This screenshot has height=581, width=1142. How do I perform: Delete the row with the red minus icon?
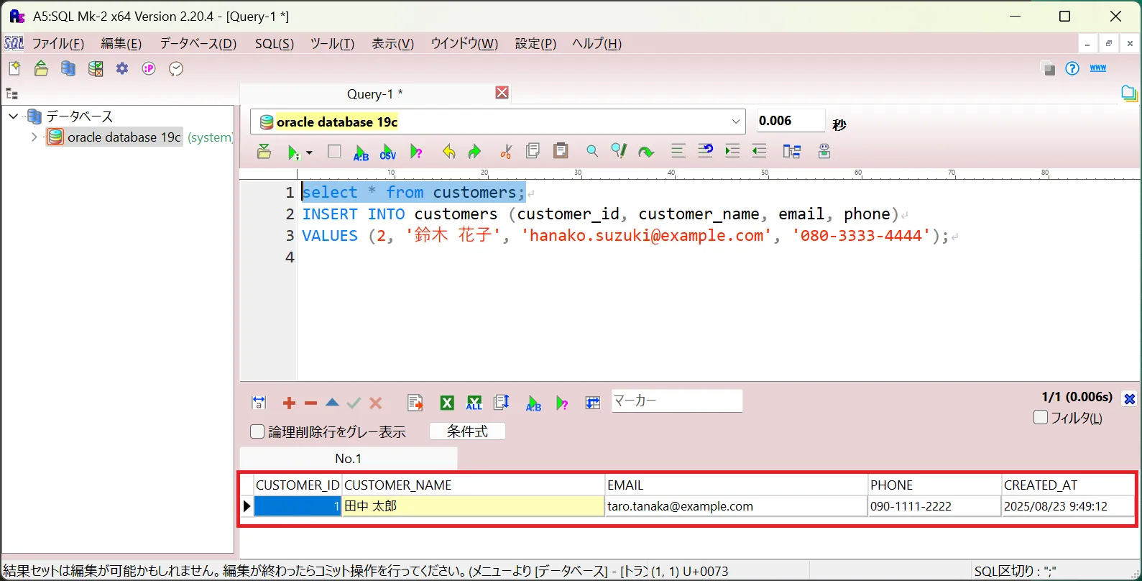[310, 403]
